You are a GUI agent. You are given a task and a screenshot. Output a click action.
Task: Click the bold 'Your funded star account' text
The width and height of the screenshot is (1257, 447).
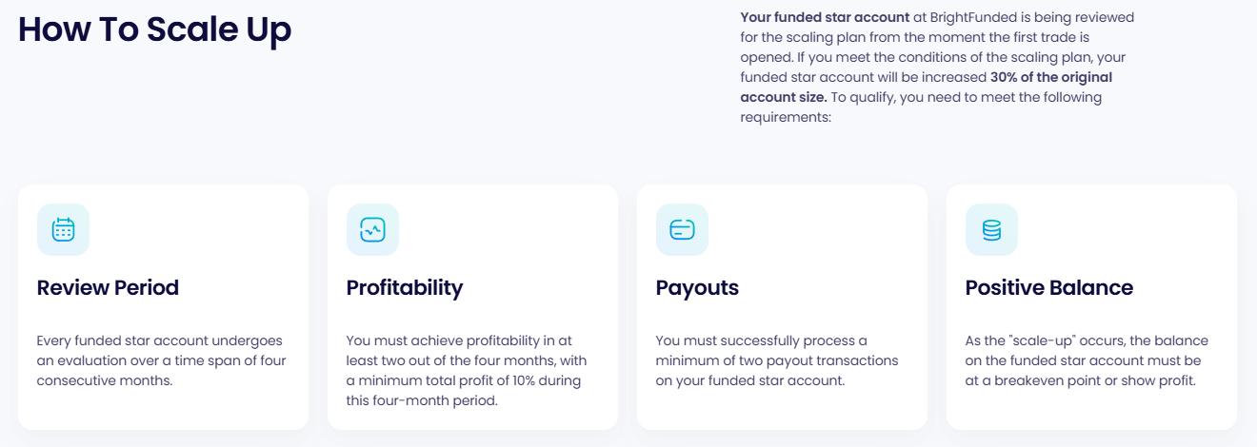coord(825,17)
